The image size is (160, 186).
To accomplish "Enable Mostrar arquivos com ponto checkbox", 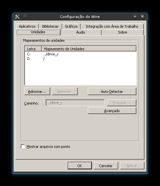I will (x=23, y=146).
